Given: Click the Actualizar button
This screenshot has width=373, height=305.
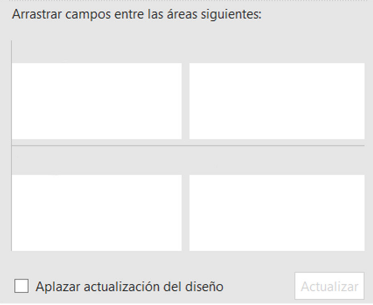Looking at the screenshot, I should (x=329, y=286).
